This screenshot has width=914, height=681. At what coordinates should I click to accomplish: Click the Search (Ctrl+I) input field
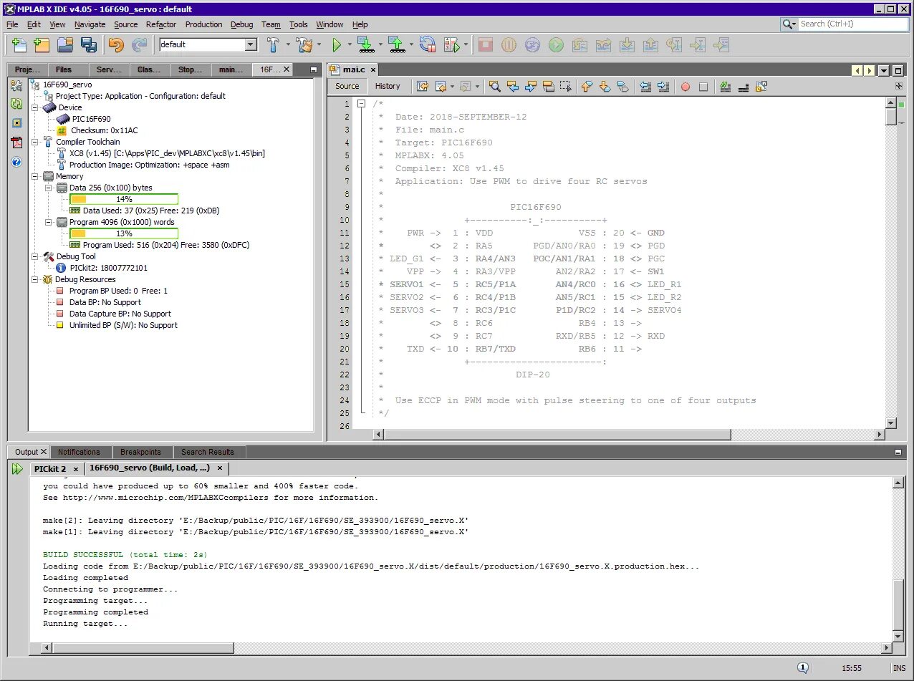(x=853, y=24)
